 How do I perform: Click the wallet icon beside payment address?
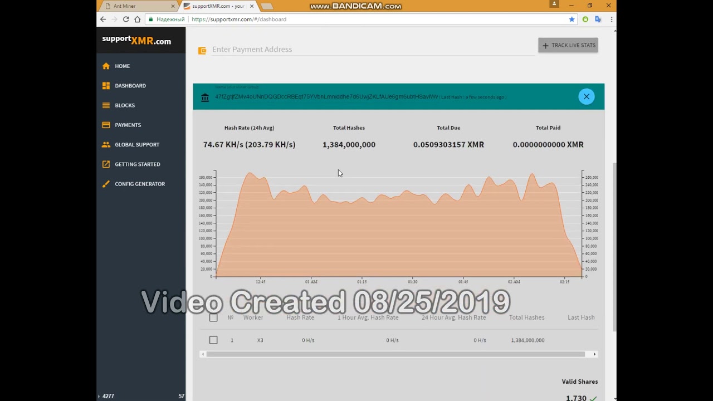tap(202, 51)
